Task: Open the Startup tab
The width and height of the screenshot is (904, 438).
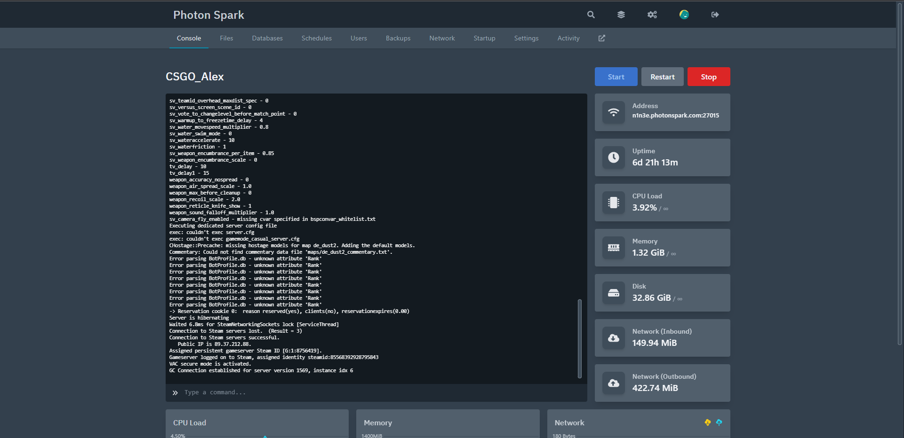Action: click(484, 38)
